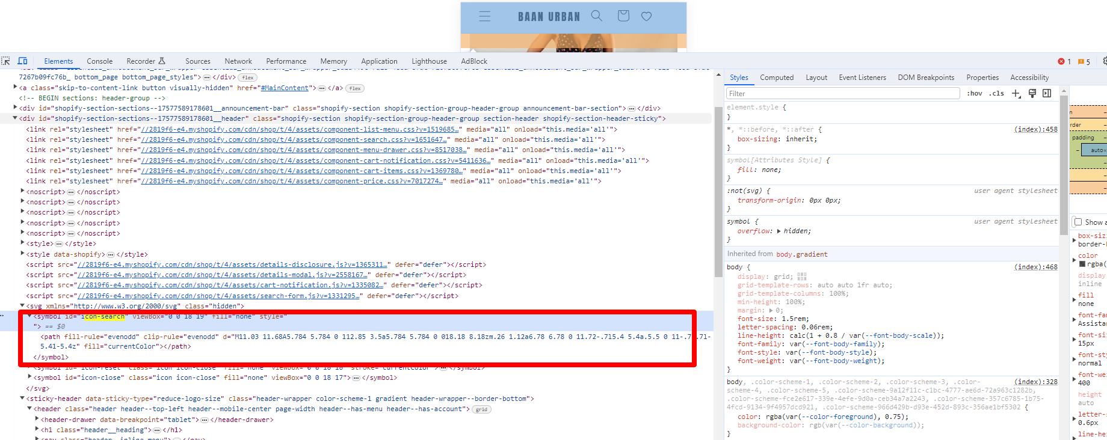Open the (index):468 source link

pyautogui.click(x=1035, y=267)
